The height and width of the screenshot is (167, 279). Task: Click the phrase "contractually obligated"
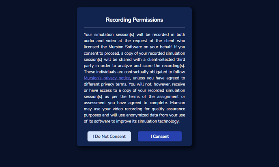click(146, 72)
